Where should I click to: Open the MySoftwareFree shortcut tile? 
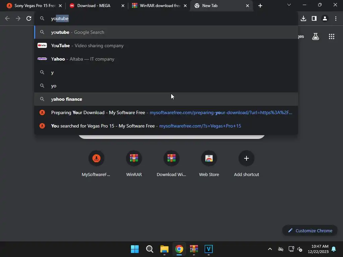96,163
